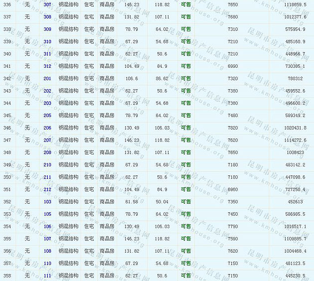Open the room 212 link
This screenshot has width=314, height=281.
click(x=47, y=189)
